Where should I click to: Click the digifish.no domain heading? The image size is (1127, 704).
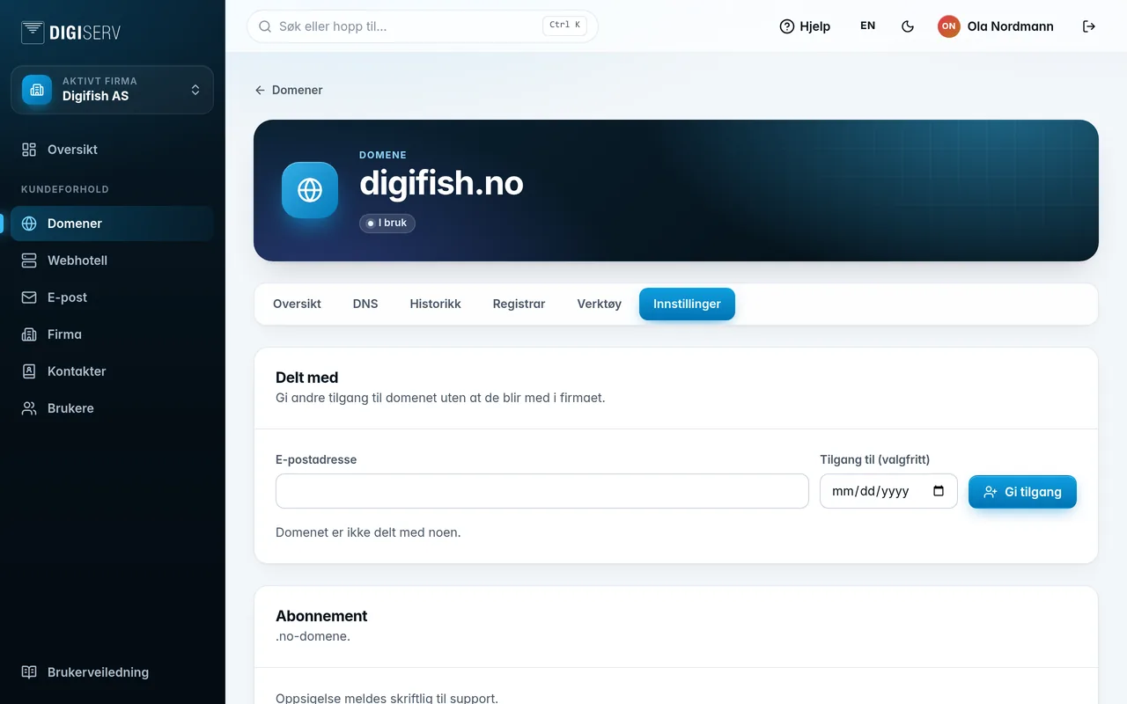[x=441, y=183]
